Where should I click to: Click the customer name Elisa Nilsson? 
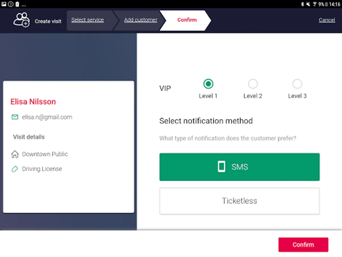coord(33,102)
